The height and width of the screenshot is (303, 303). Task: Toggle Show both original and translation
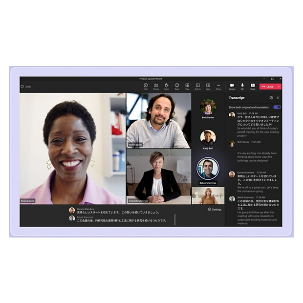tap(277, 107)
